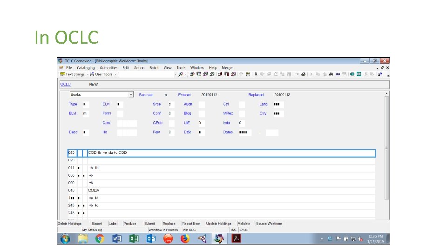Click the Workflow In Process status text

click(163, 230)
